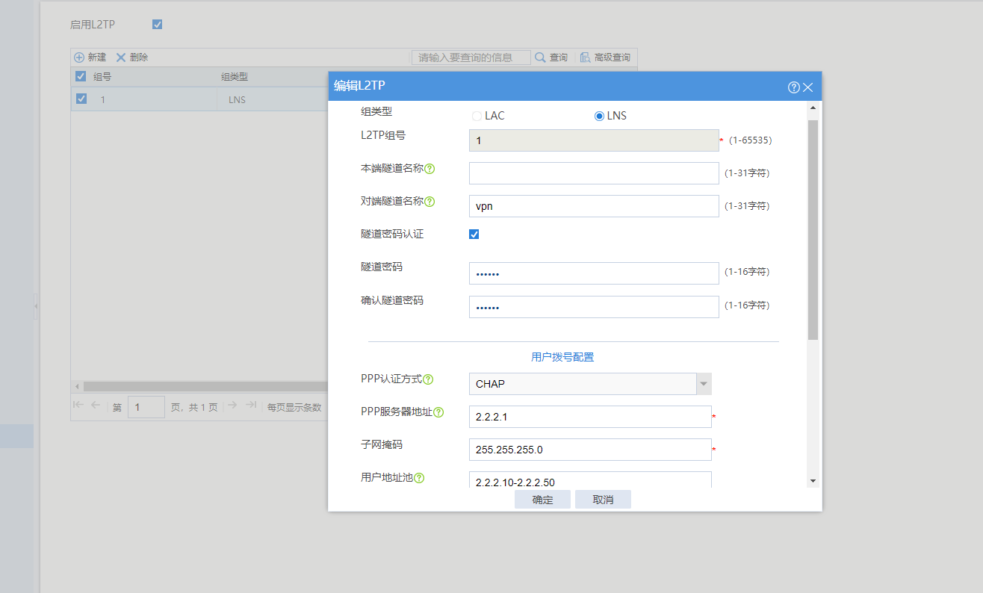Open 高级查询 advanced search

click(604, 58)
